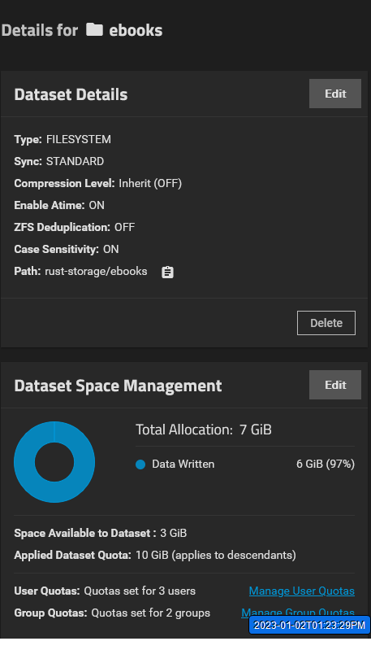Open Manage User Quotas link
The height and width of the screenshot is (663, 371).
(302, 591)
